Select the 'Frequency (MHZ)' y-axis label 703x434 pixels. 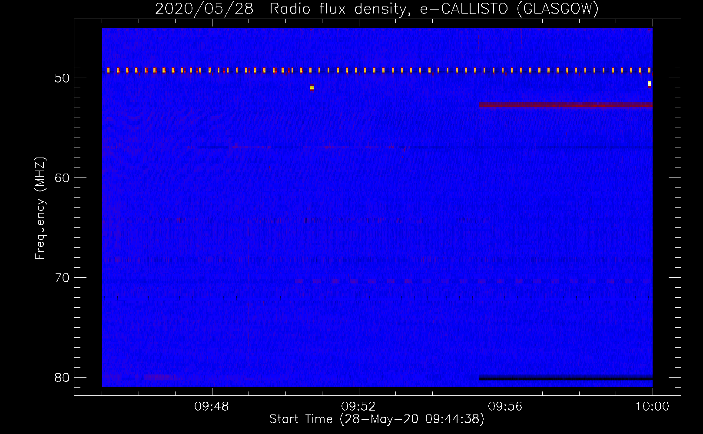[40, 208]
